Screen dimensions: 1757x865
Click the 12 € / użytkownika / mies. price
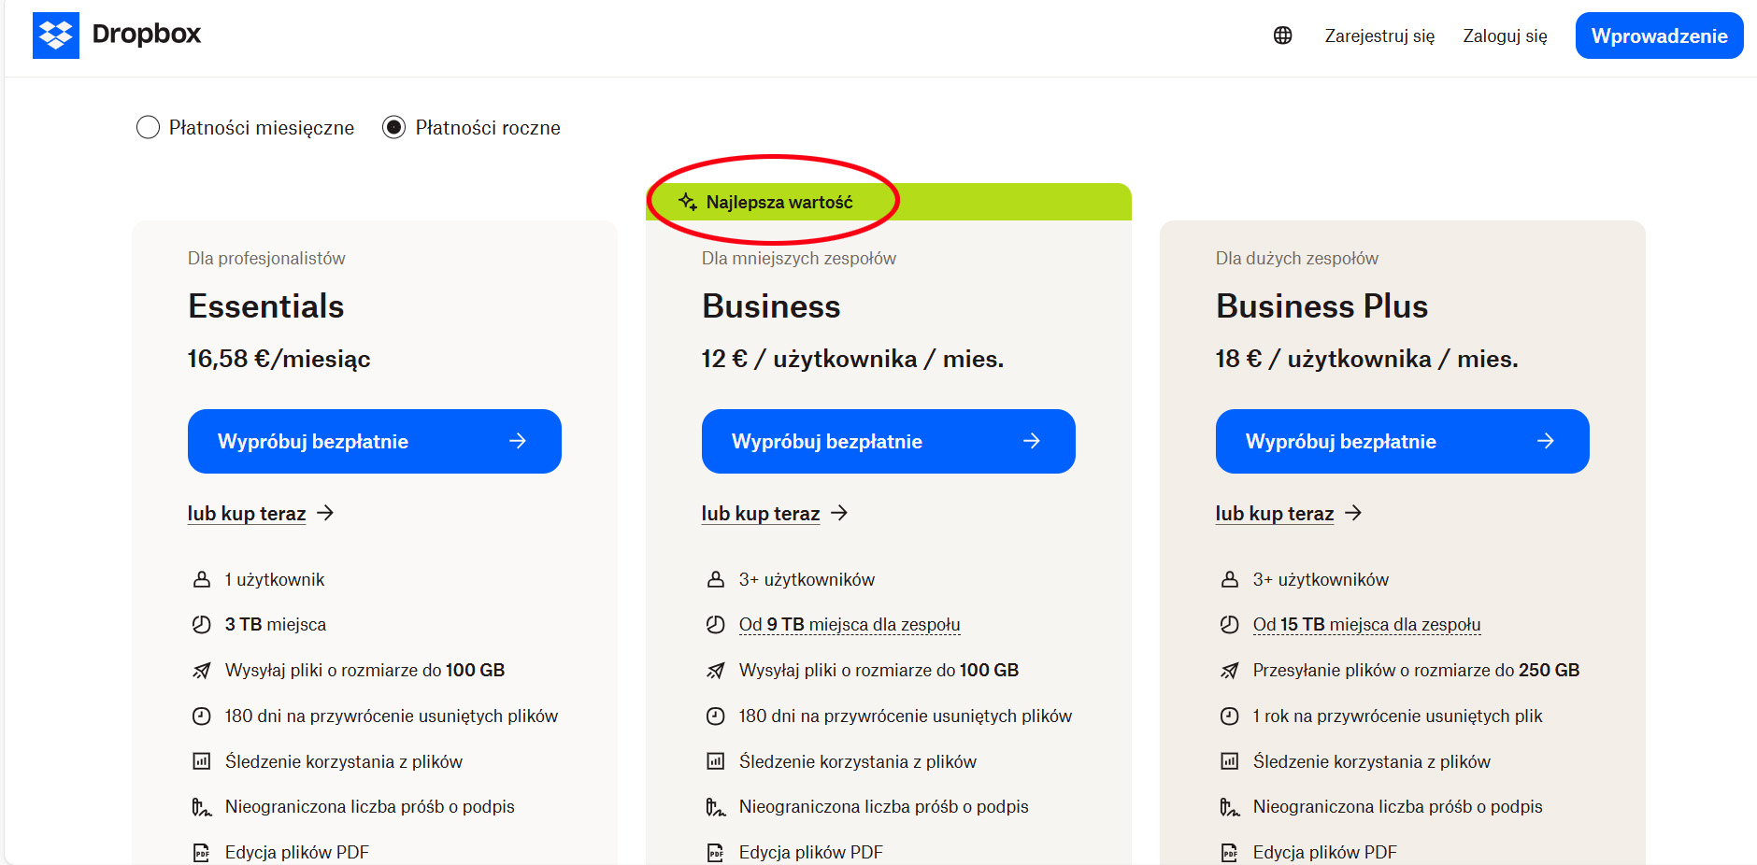[852, 359]
